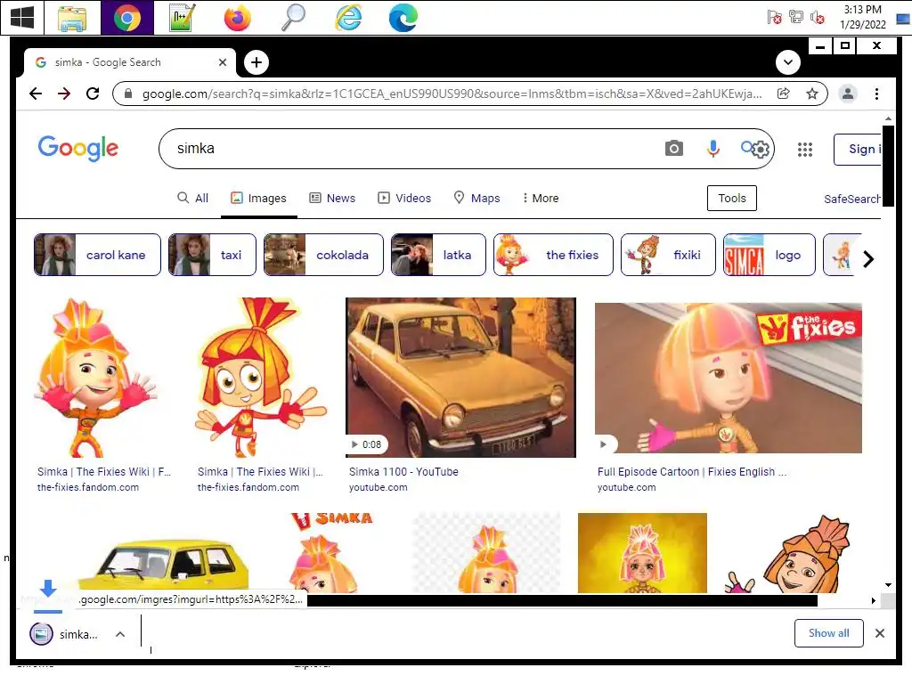
Task: Filter by the carol kane chip
Action: point(97,255)
